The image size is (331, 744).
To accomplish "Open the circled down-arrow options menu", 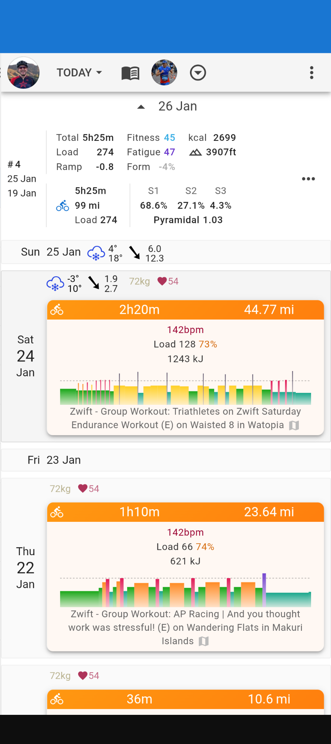I will tap(198, 73).
